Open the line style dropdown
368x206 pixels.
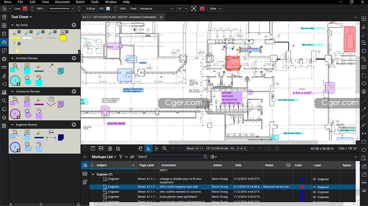61,9
